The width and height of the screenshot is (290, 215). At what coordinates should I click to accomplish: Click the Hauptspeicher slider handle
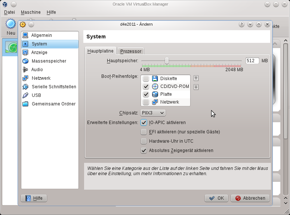[167, 61]
